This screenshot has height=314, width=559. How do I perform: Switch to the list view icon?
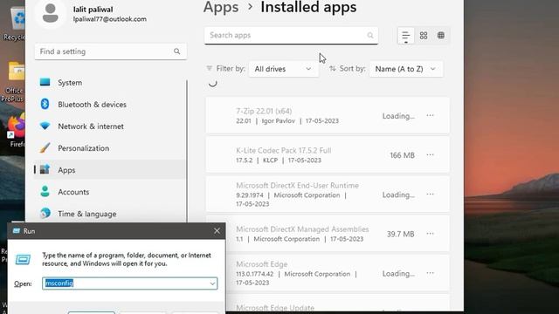[x=405, y=36]
